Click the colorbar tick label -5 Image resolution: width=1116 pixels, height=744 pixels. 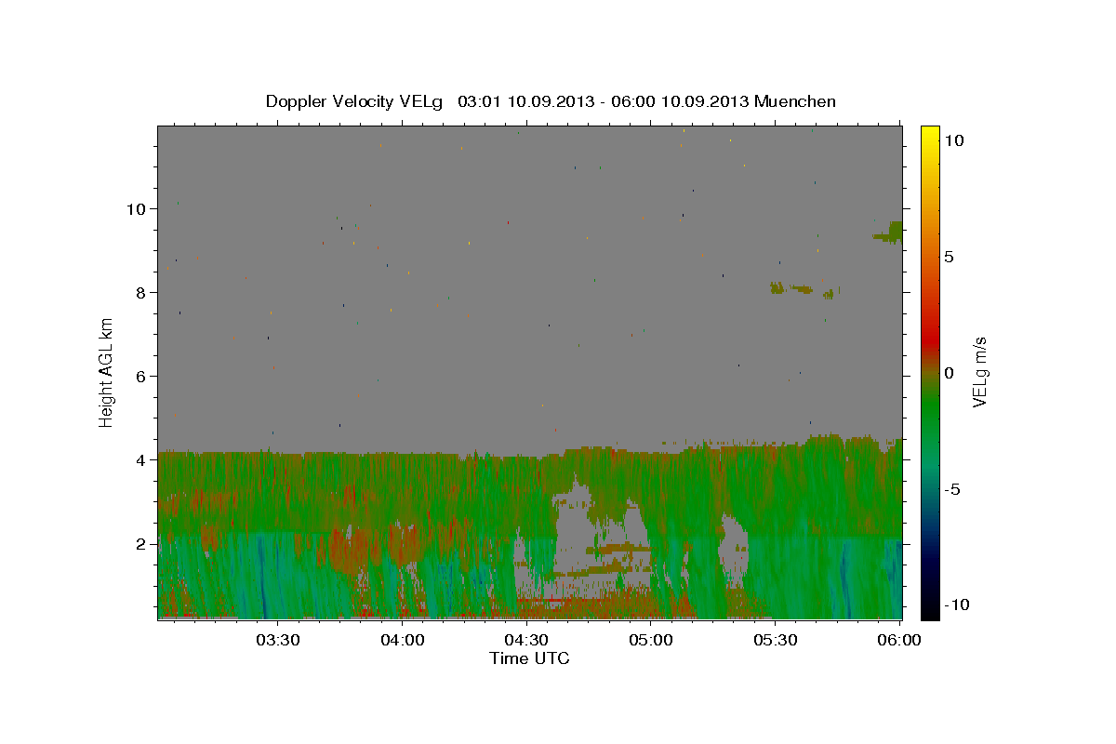(x=952, y=489)
